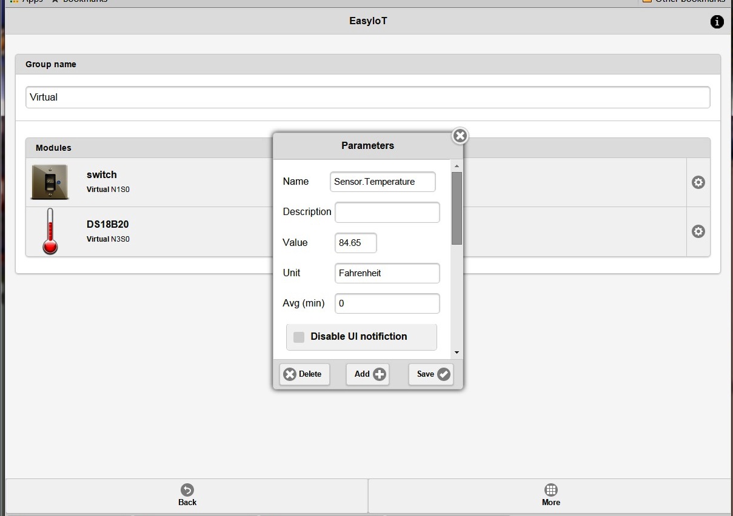The width and height of the screenshot is (733, 516).
Task: Add a new parameter
Action: pos(367,374)
